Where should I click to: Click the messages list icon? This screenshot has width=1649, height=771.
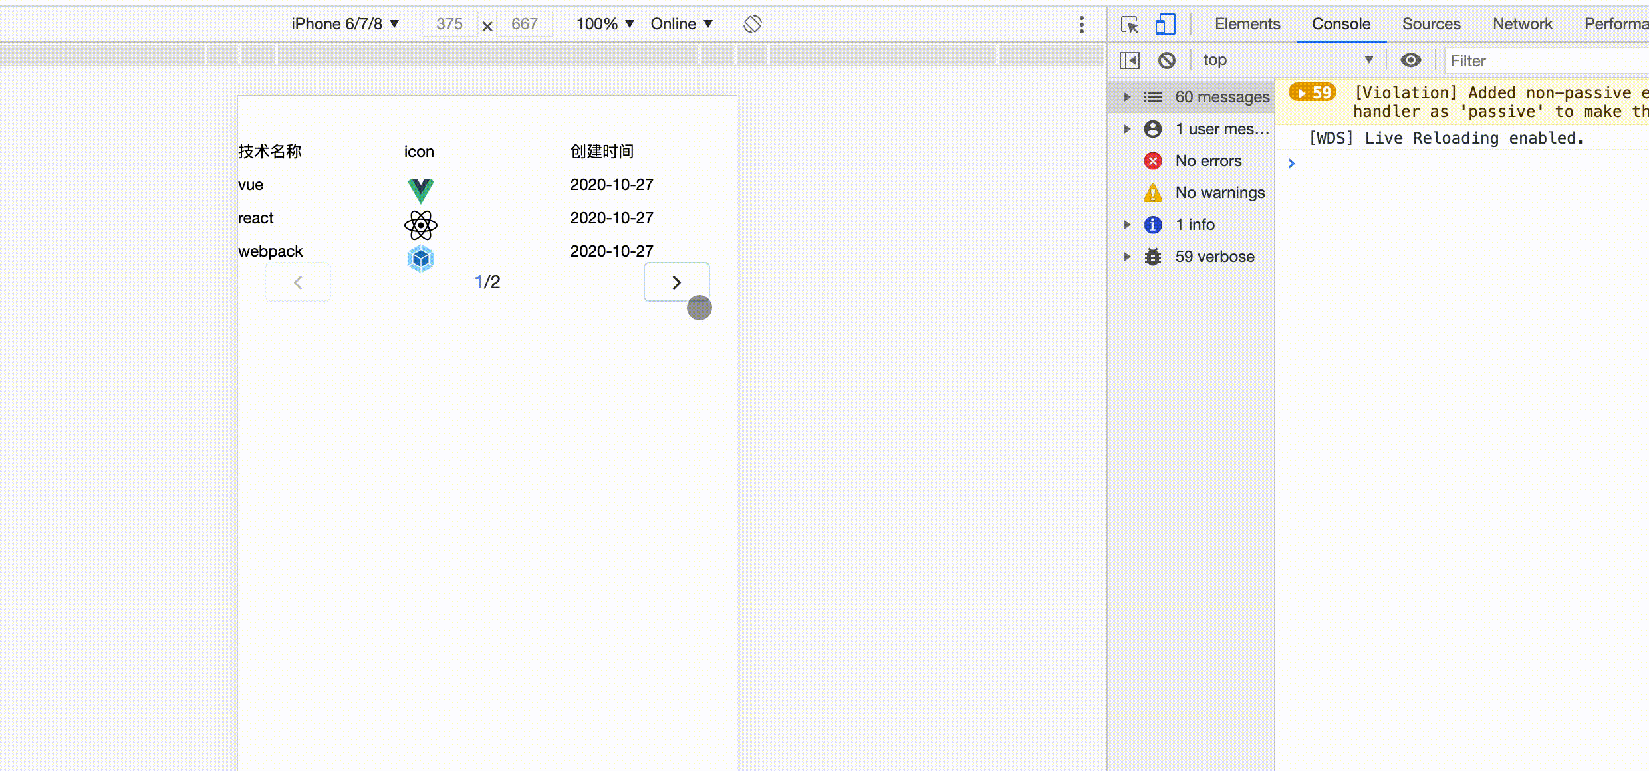pyautogui.click(x=1153, y=97)
